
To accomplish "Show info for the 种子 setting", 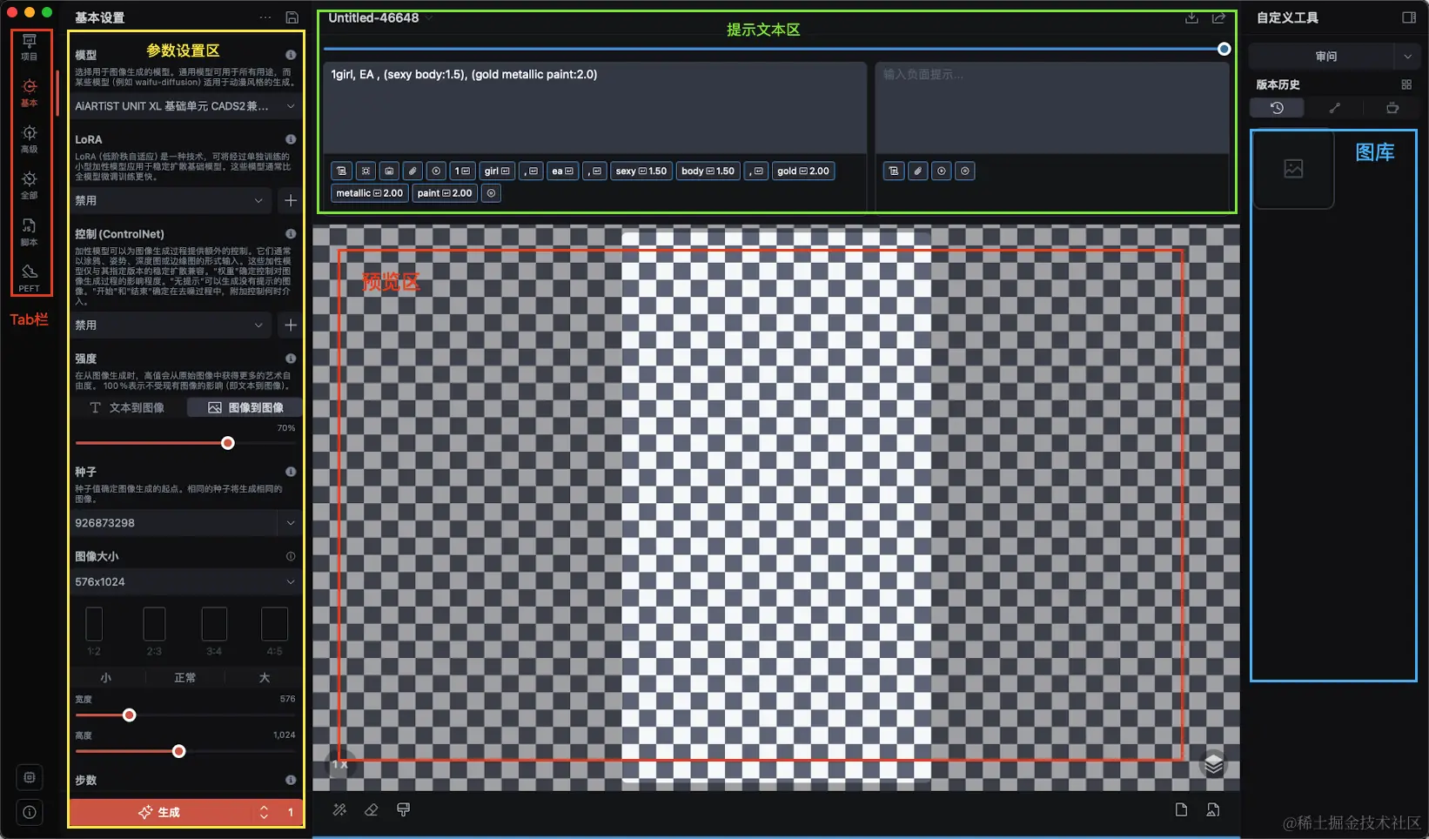I will 291,472.
